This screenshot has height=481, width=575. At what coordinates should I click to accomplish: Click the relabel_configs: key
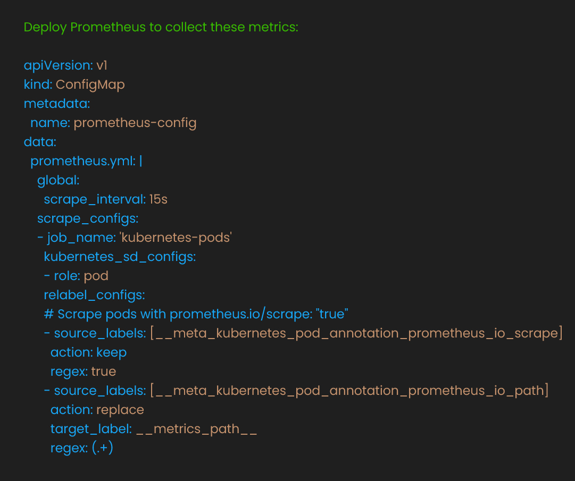click(95, 296)
